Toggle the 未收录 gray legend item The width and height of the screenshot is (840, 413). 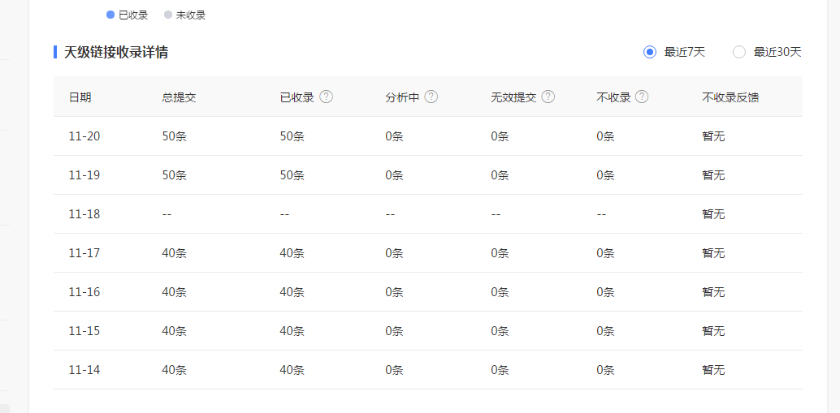(x=185, y=15)
